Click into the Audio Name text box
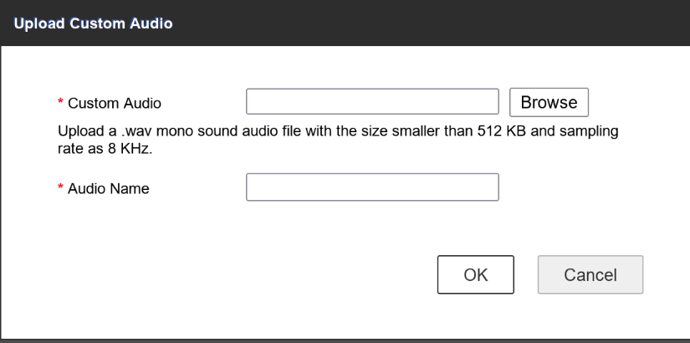Image resolution: width=690 pixels, height=343 pixels. tap(372, 187)
